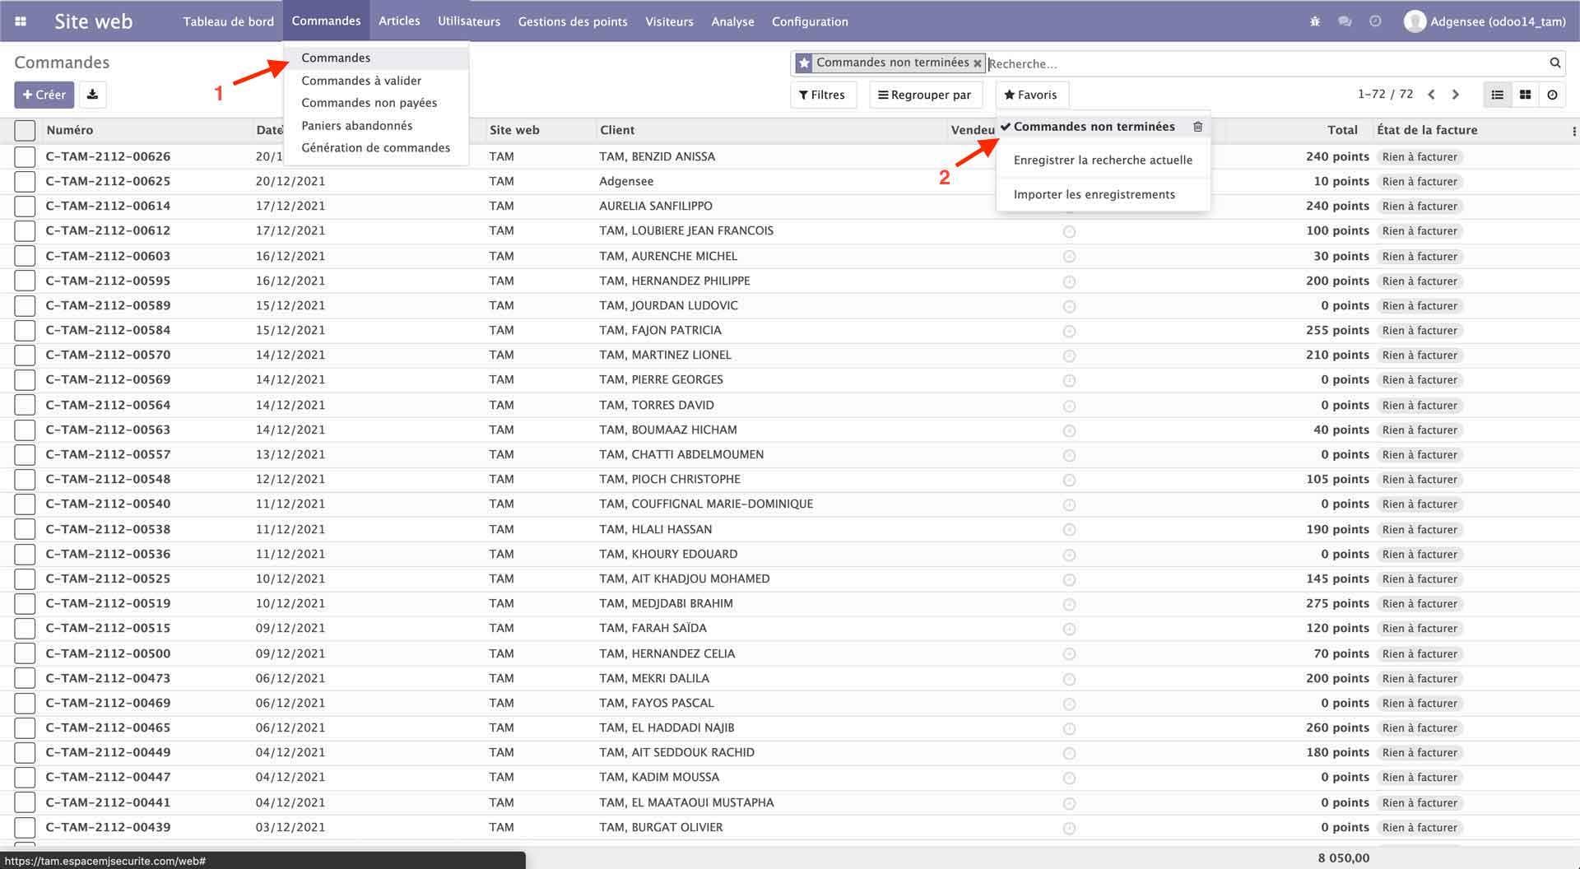
Task: Go to next page of records
Action: click(x=1455, y=95)
